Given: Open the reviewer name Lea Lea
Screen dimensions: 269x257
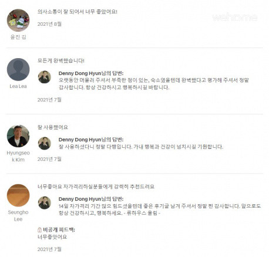Looking at the screenshot, I should (x=18, y=86).
